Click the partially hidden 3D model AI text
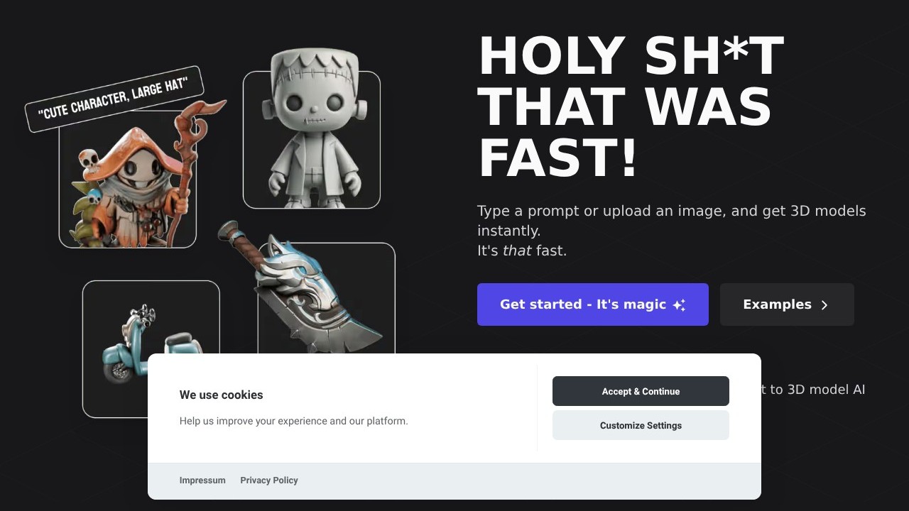 click(813, 389)
